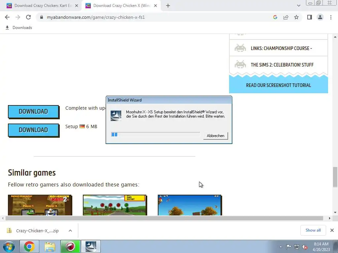Open the browser side panel
The image size is (338, 253).
pos(310,17)
